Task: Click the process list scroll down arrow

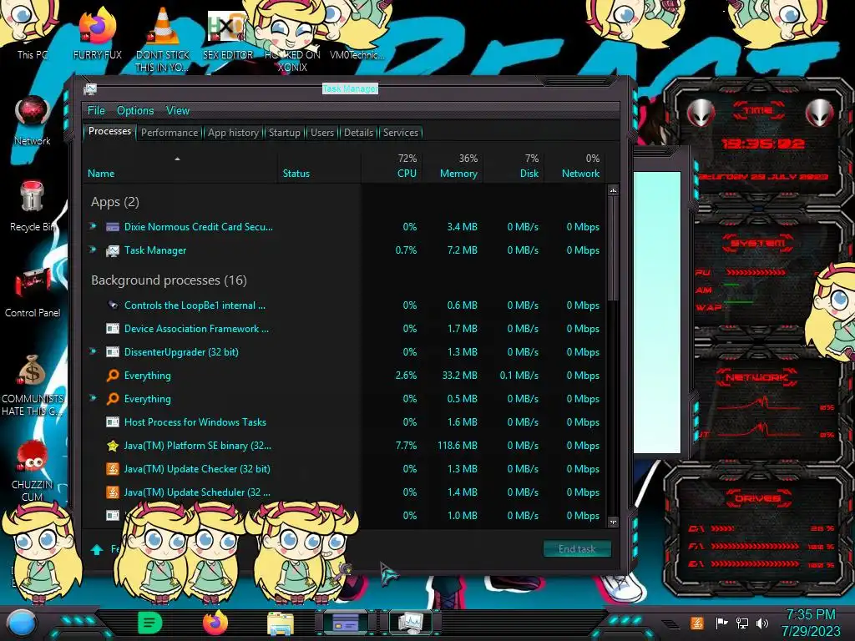Action: [x=613, y=522]
